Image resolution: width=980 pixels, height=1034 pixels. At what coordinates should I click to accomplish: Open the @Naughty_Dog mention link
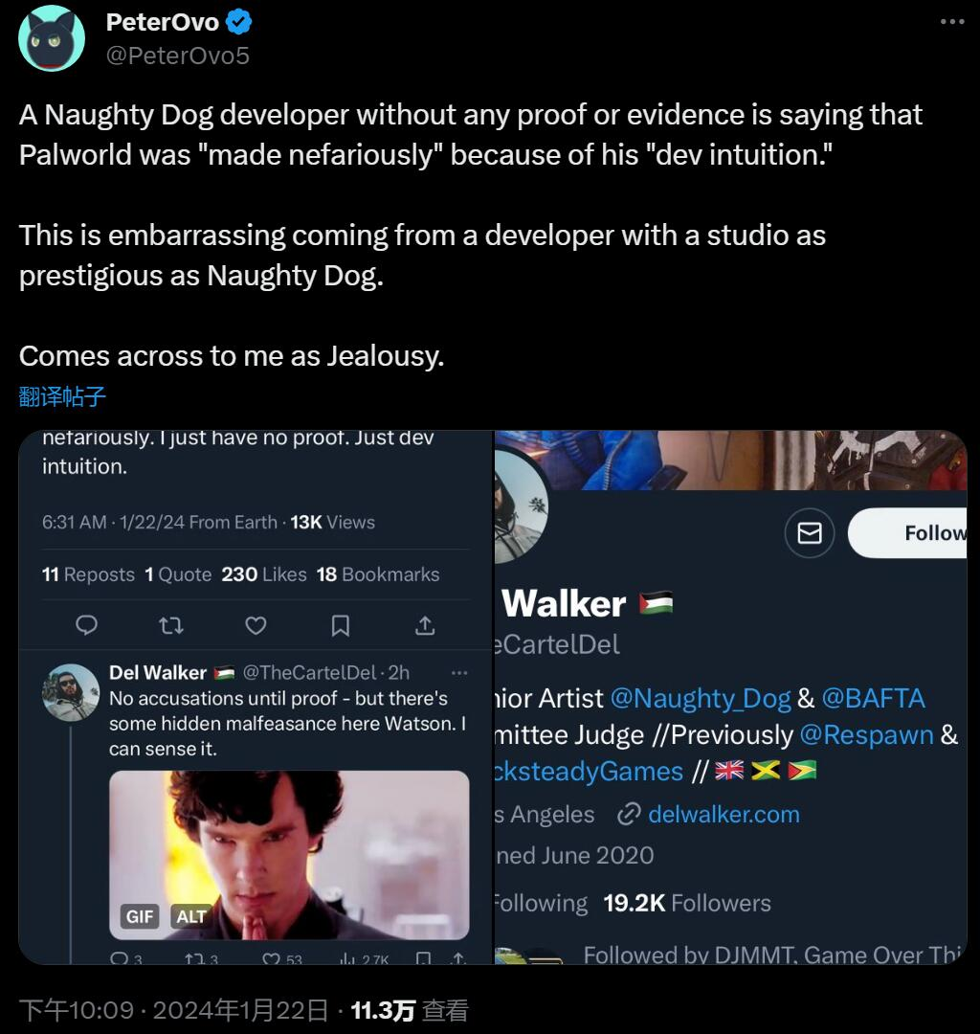click(701, 698)
